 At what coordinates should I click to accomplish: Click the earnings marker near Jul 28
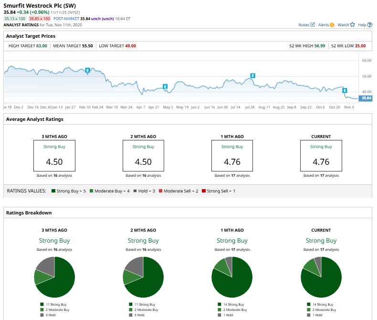pyautogui.click(x=252, y=75)
